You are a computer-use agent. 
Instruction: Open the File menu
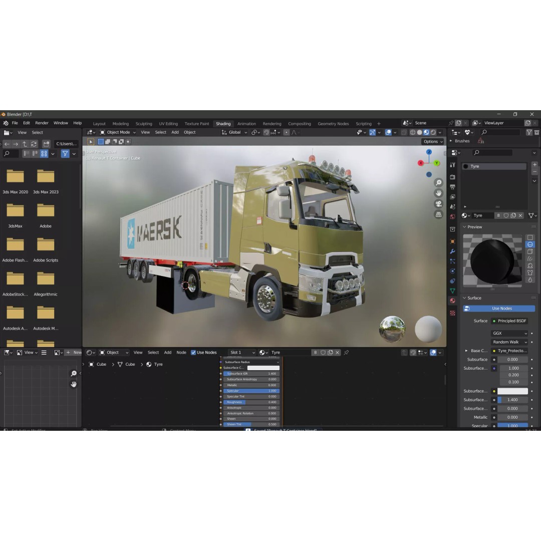(15, 123)
